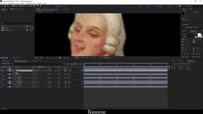Expand the scarf layer twirl arrow
The image size is (203, 114).
click(x=8, y=87)
